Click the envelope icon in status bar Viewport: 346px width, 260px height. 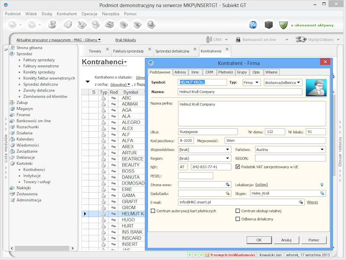(207, 255)
